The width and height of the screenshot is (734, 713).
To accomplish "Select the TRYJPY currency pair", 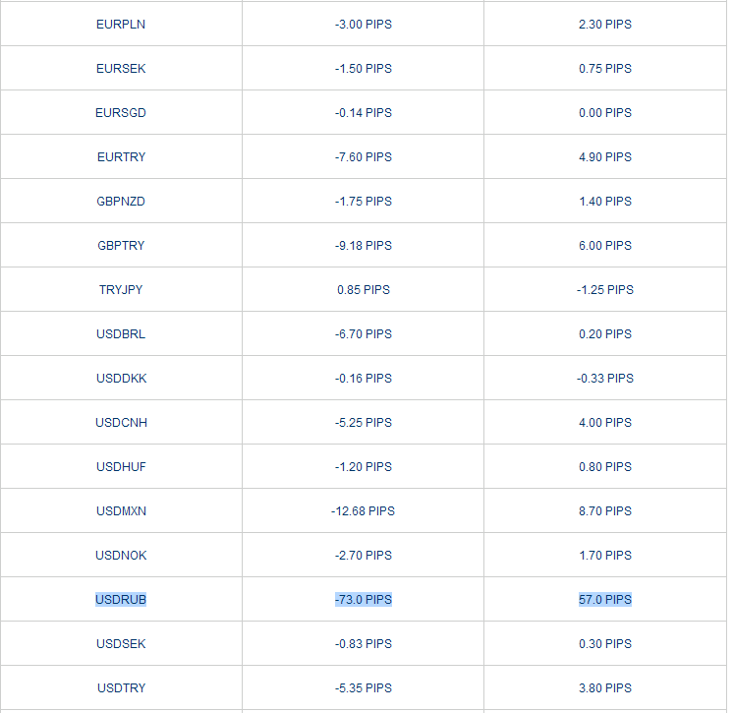I will pos(121,289).
